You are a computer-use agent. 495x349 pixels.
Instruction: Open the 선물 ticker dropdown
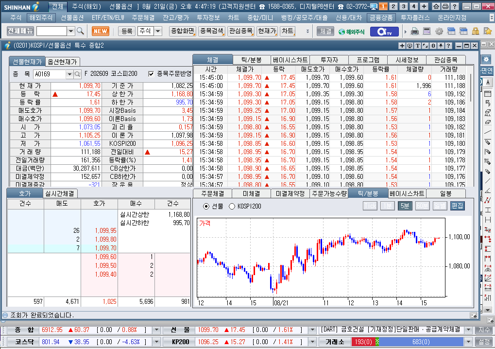(312, 330)
